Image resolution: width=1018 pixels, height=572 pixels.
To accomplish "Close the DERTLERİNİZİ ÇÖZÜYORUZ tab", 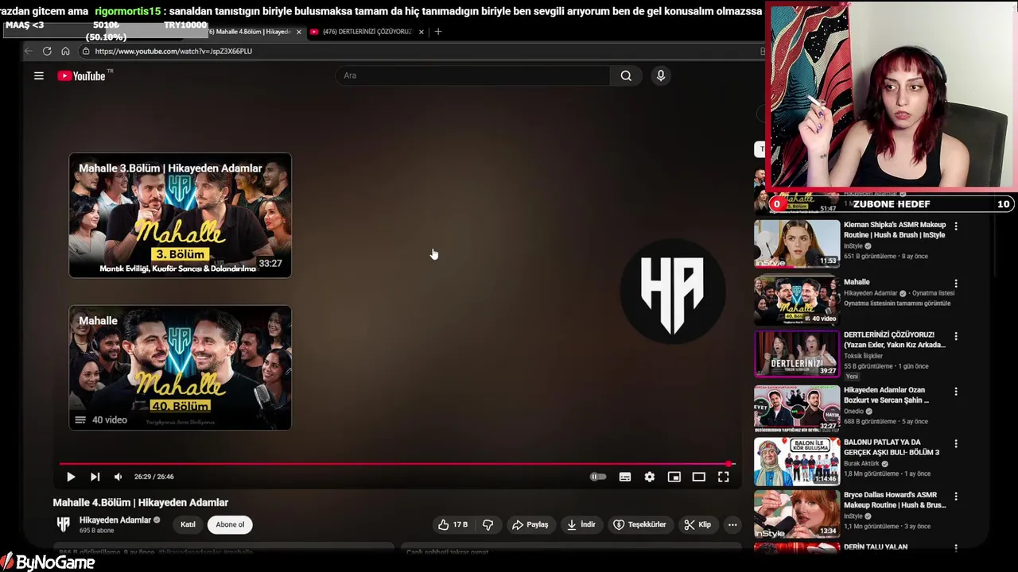I will (422, 32).
